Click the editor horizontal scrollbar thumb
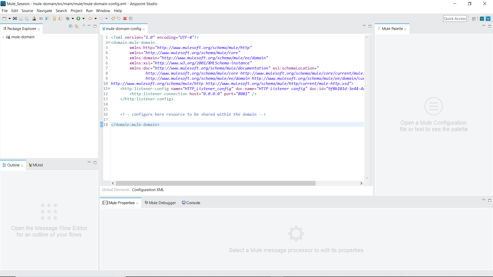This screenshot has width=493, height=277. tap(215, 183)
